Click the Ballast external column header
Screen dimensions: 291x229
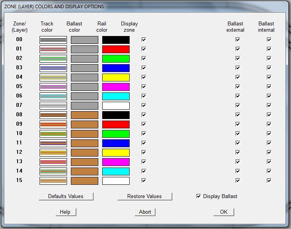tap(235, 27)
